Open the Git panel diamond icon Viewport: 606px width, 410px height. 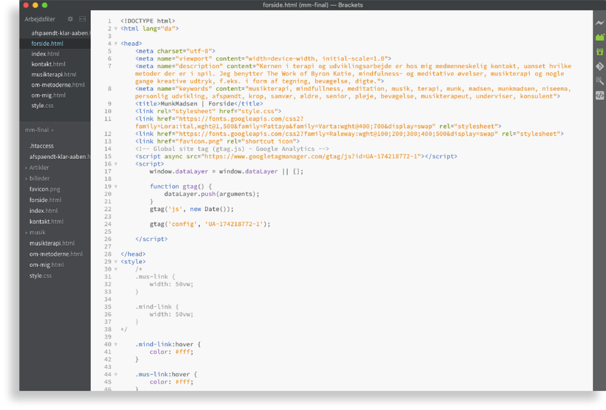(x=599, y=66)
